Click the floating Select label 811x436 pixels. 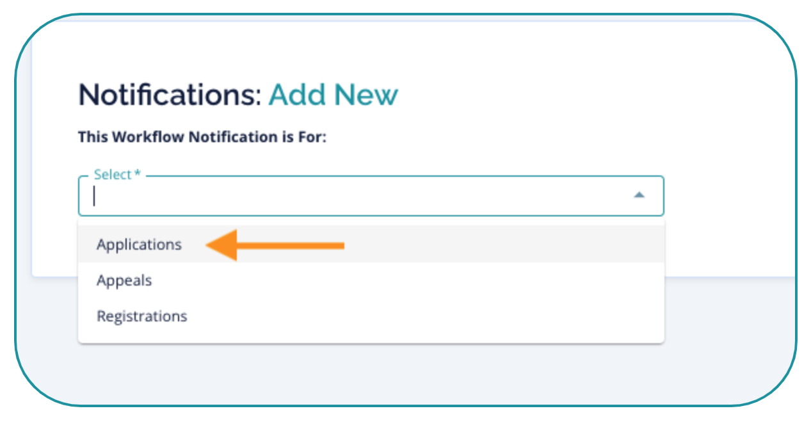coord(113,175)
